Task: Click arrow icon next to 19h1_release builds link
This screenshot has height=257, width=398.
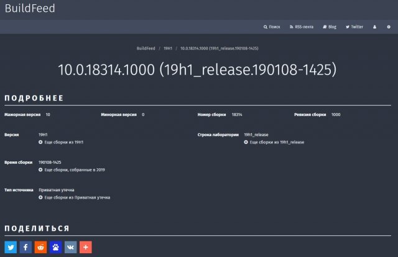Action: coord(246,142)
